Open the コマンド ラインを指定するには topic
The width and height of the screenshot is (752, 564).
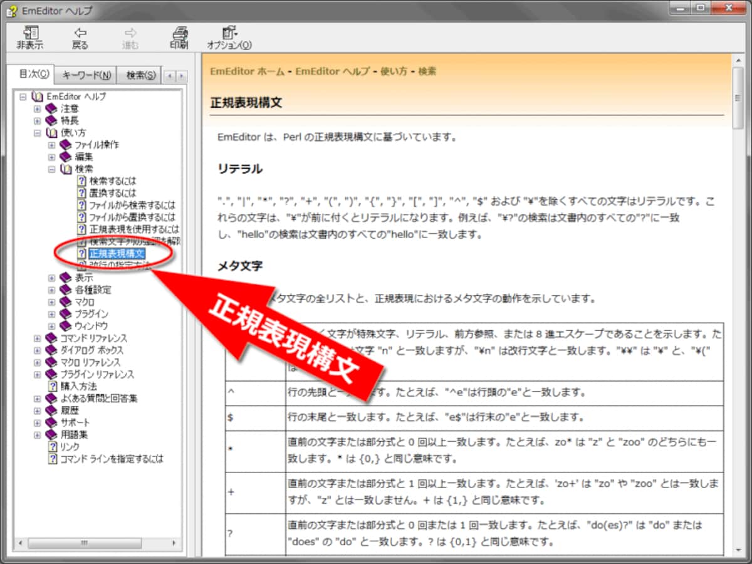pyautogui.click(x=112, y=459)
